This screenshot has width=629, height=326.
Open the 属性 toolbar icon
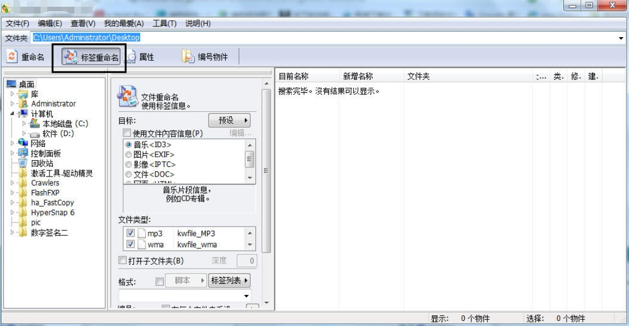pyautogui.click(x=131, y=57)
